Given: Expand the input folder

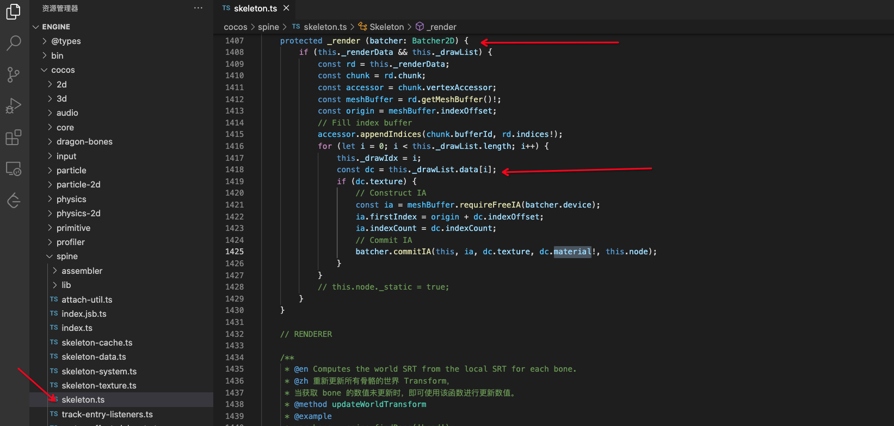Looking at the screenshot, I should pyautogui.click(x=50, y=156).
